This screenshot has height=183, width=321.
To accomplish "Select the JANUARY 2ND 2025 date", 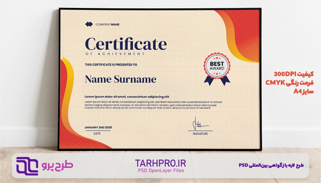I will (x=98, y=127).
